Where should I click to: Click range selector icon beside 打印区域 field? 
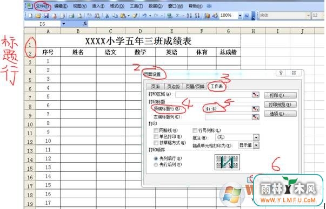pos(256,95)
